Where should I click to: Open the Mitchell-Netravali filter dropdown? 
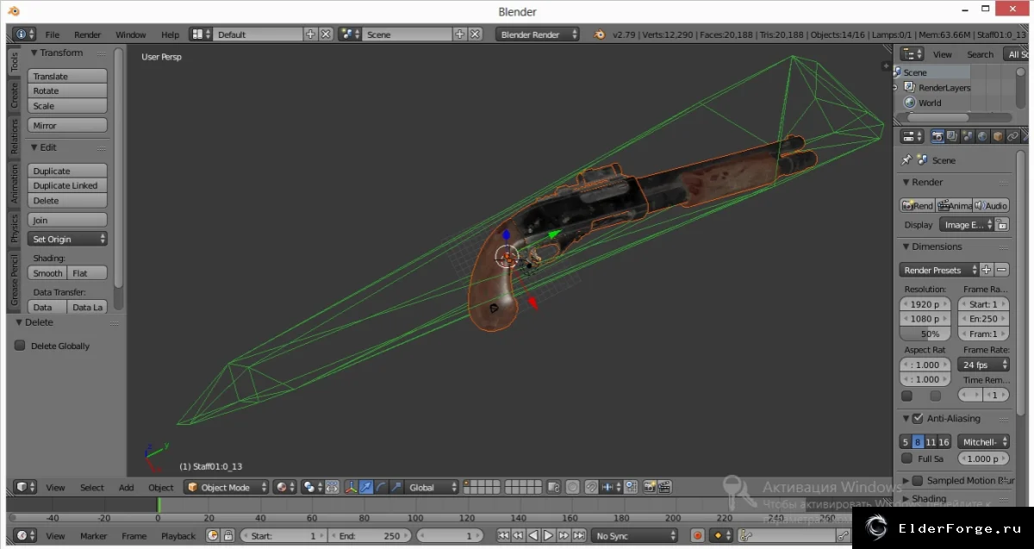983,442
